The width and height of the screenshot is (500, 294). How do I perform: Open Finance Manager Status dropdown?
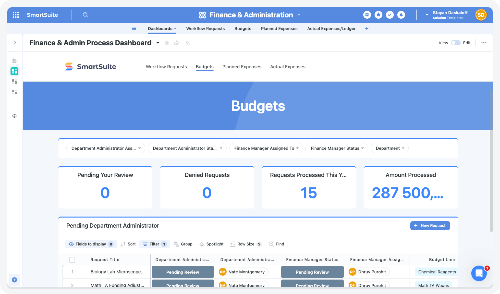pyautogui.click(x=337, y=148)
